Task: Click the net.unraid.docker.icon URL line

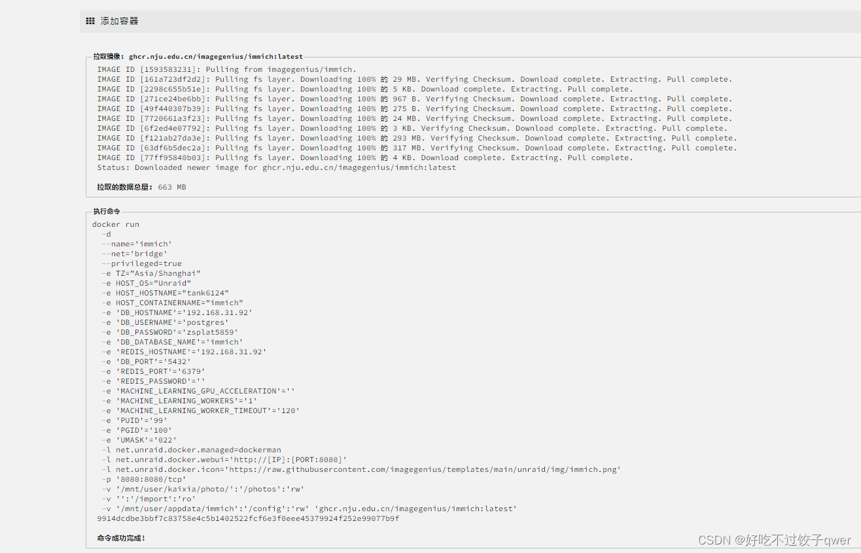Action: pos(361,469)
